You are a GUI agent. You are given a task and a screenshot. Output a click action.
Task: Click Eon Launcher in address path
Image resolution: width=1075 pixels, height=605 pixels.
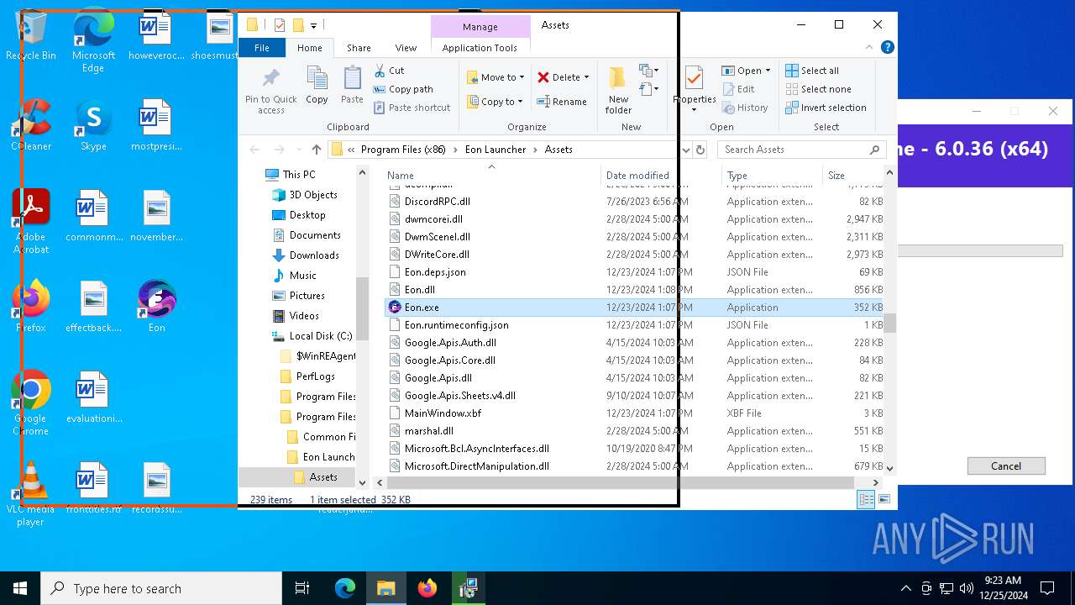point(496,150)
